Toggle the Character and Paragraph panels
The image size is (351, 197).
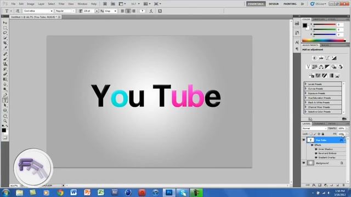click(x=160, y=11)
